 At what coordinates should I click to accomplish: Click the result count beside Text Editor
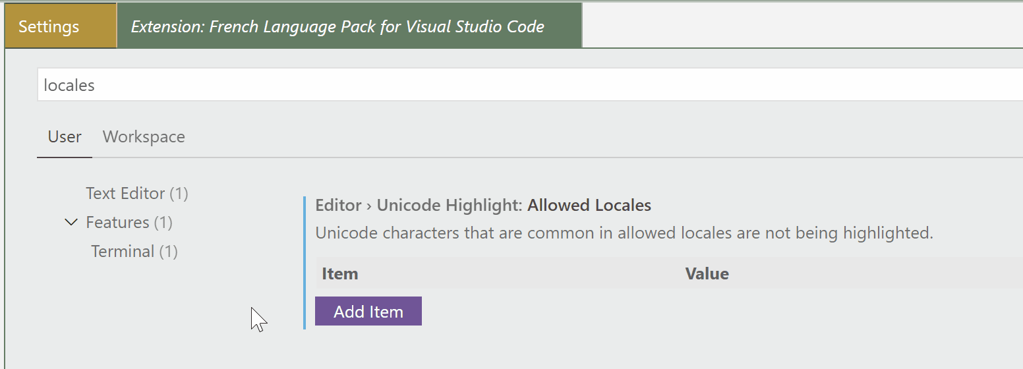click(179, 194)
